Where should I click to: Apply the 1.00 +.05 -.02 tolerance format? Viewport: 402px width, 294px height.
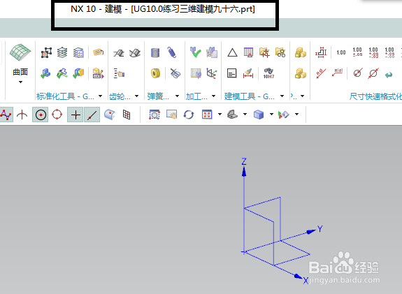[x=373, y=53]
